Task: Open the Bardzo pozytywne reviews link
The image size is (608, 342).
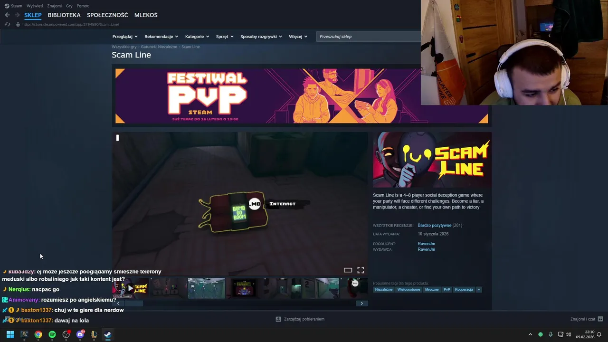Action: tap(434, 225)
